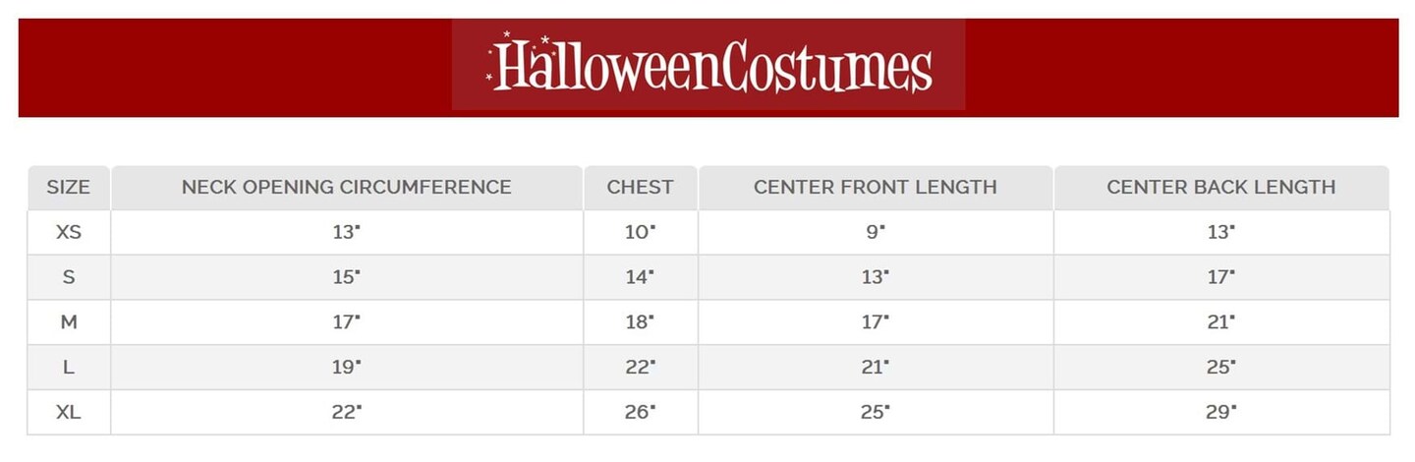Select the NECK OPENING CIRCUMFERENCE header
1415x462 pixels.
click(x=346, y=187)
